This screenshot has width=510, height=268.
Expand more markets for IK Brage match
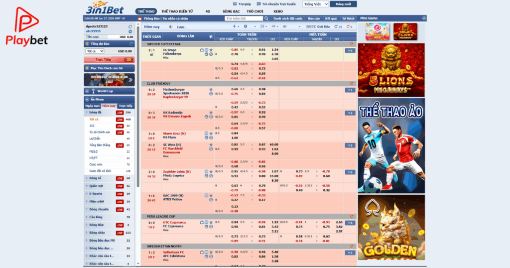350,51
